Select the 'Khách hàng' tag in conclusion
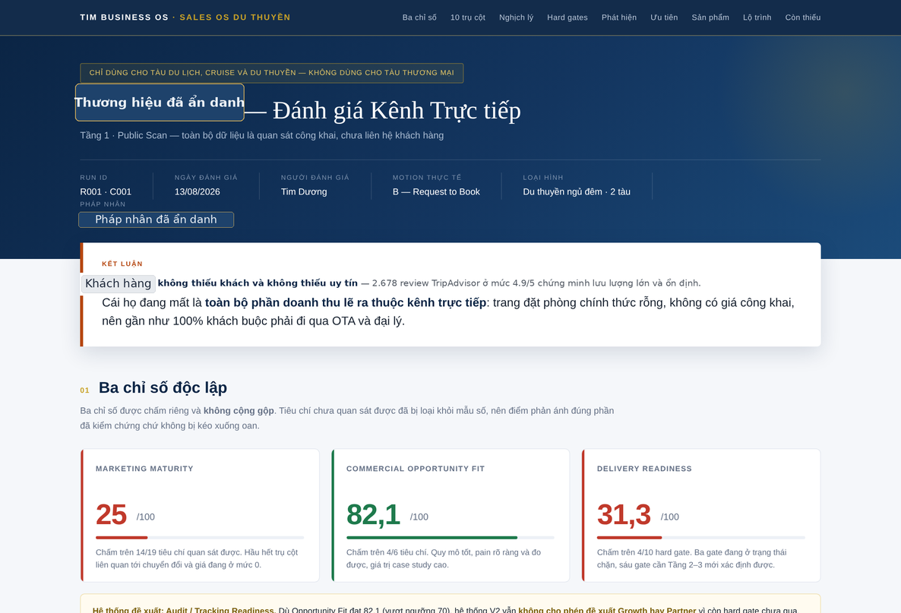The width and height of the screenshot is (901, 613). pos(119,283)
